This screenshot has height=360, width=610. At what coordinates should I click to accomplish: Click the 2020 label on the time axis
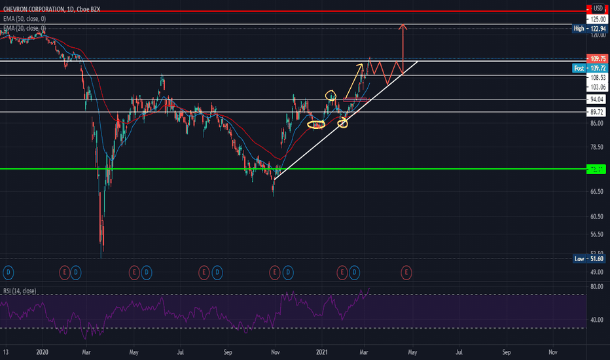42,352
